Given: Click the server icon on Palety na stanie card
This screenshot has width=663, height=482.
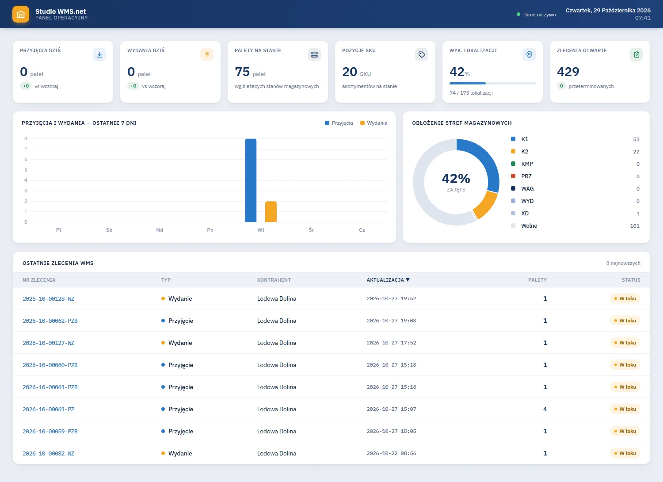Looking at the screenshot, I should (314, 54).
